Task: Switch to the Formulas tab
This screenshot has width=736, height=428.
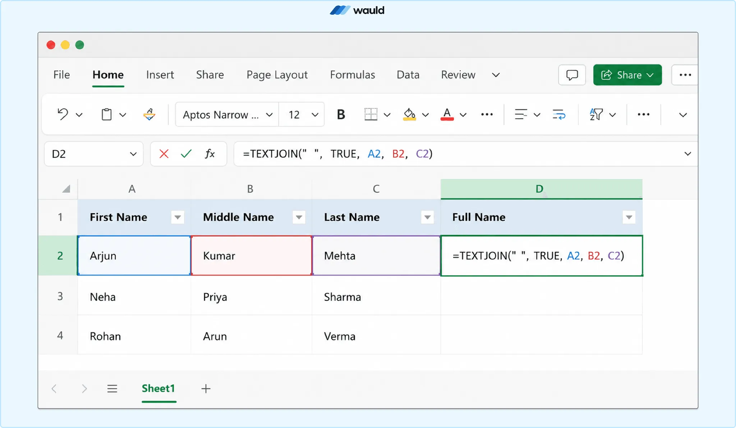Action: click(x=353, y=75)
